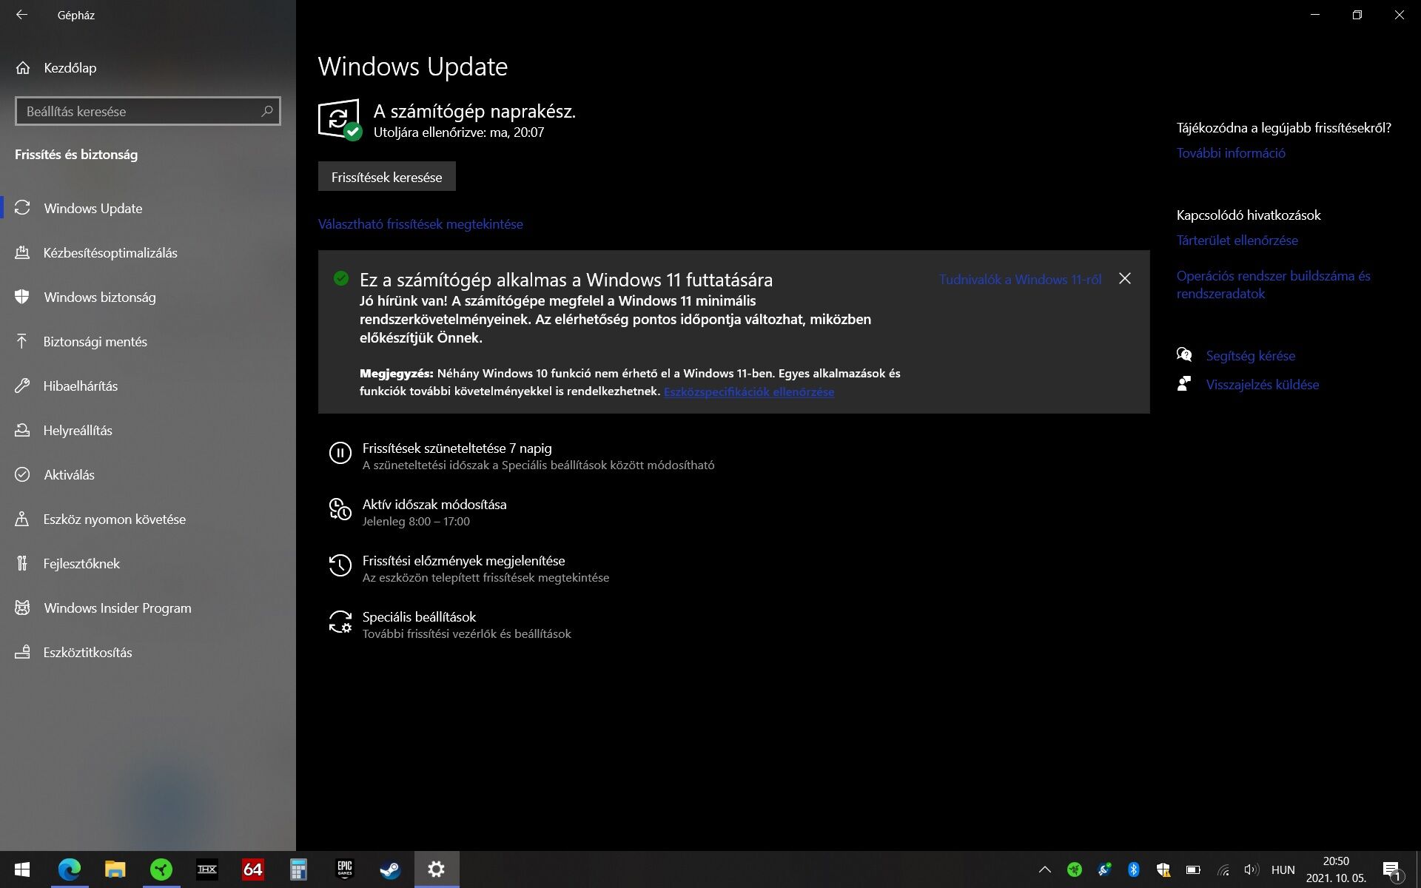Open További információ link

click(x=1231, y=153)
